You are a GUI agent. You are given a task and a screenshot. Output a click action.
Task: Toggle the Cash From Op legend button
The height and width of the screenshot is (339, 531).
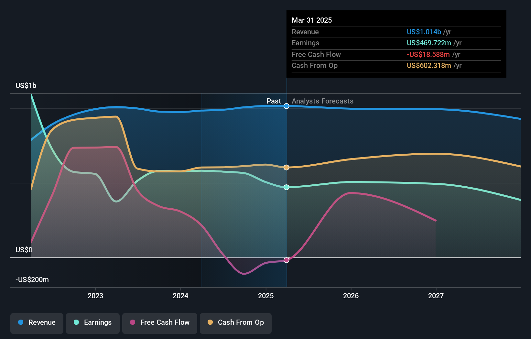[x=236, y=323]
